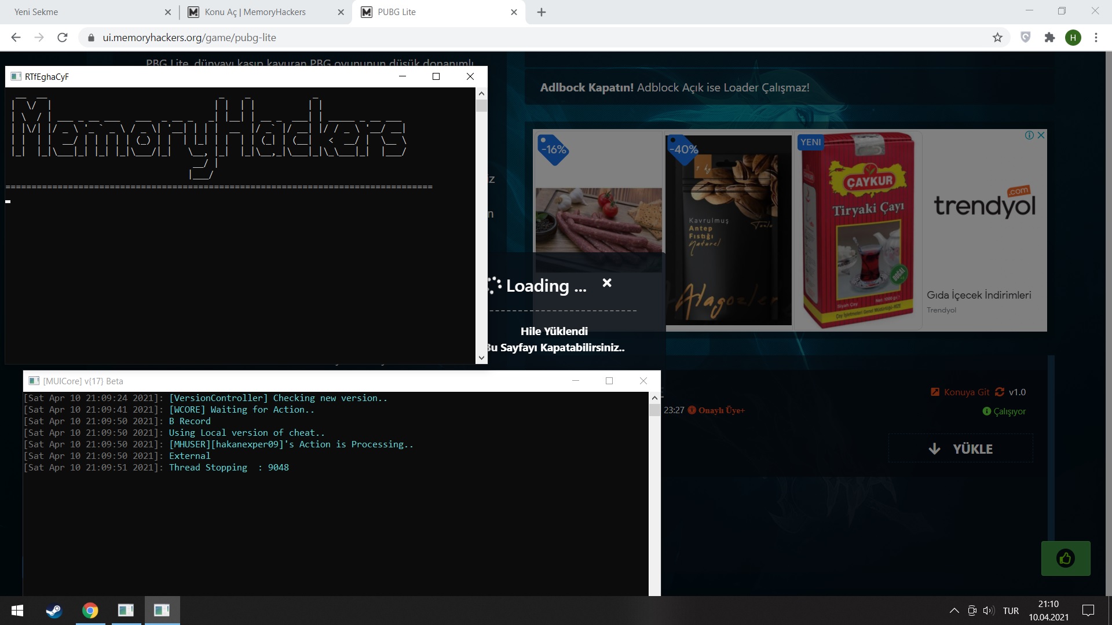1112x625 pixels.
Task: Open the Çaykur Tiryaki Çayı product ad
Action: coord(858,230)
